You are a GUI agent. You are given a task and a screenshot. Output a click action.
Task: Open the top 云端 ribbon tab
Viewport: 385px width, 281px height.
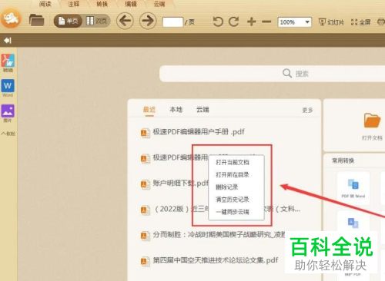(159, 4)
